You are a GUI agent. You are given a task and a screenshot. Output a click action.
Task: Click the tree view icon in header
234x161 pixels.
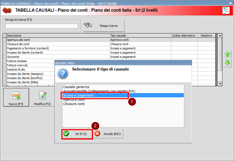226,10
